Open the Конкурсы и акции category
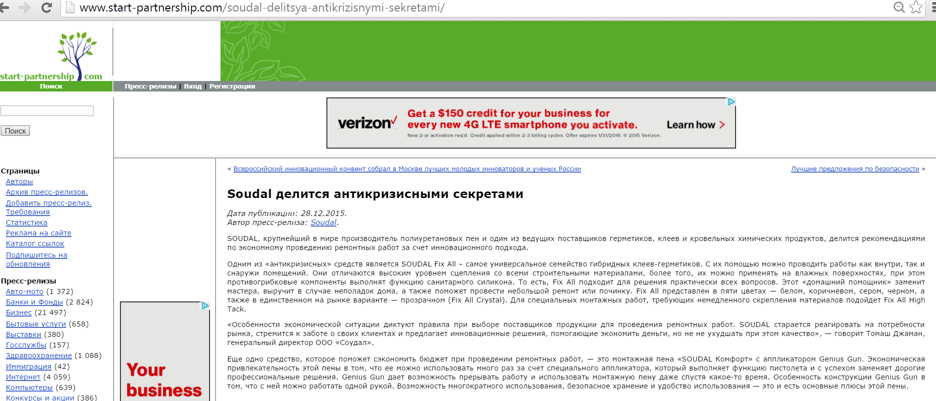This screenshot has width=936, height=401. pos(40,397)
